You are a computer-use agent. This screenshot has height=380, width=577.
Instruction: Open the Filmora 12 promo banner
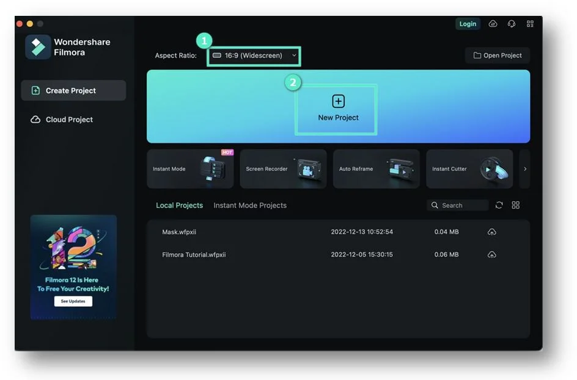(73, 267)
